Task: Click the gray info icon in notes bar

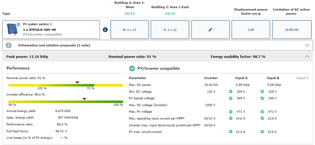Action: click(8, 45)
